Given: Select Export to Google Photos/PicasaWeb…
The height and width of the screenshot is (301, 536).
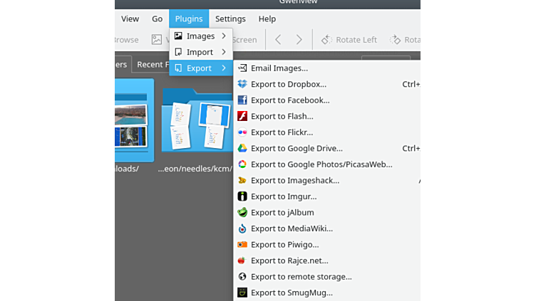Looking at the screenshot, I should point(321,164).
